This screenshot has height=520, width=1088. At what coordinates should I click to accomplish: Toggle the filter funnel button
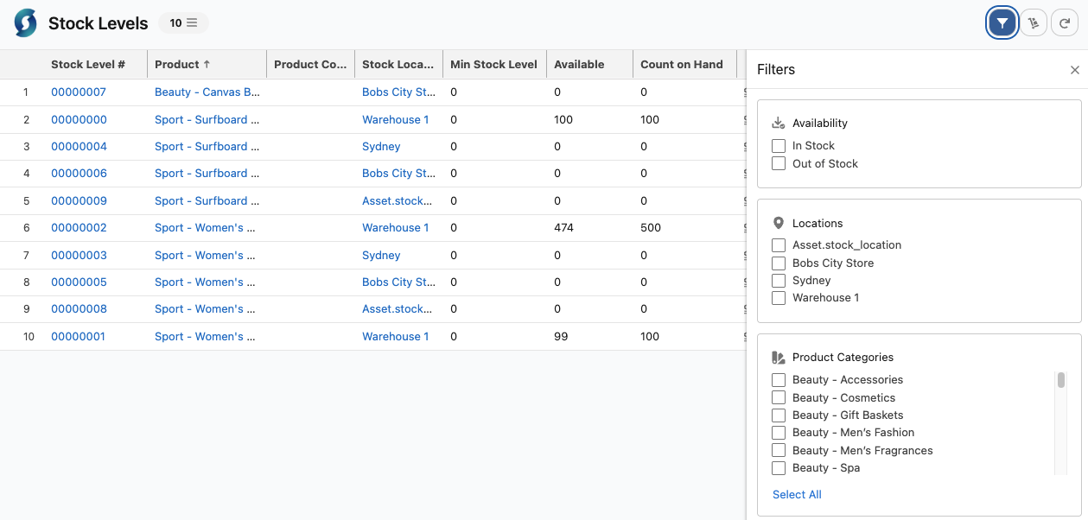click(x=1002, y=23)
